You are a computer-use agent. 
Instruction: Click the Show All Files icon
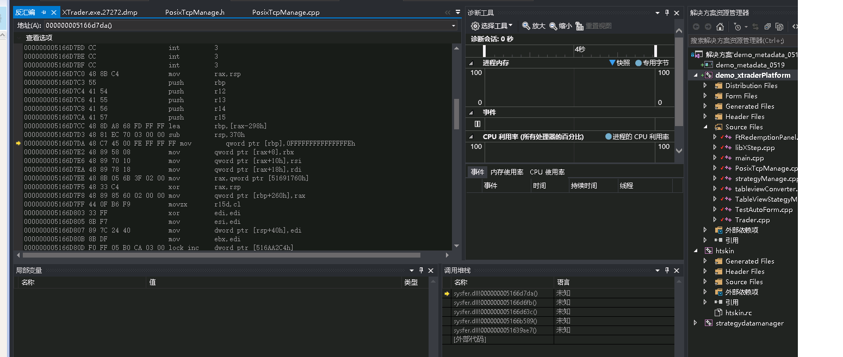pos(779,26)
